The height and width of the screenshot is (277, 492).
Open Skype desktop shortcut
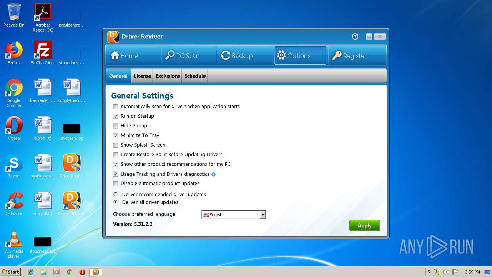[x=14, y=166]
